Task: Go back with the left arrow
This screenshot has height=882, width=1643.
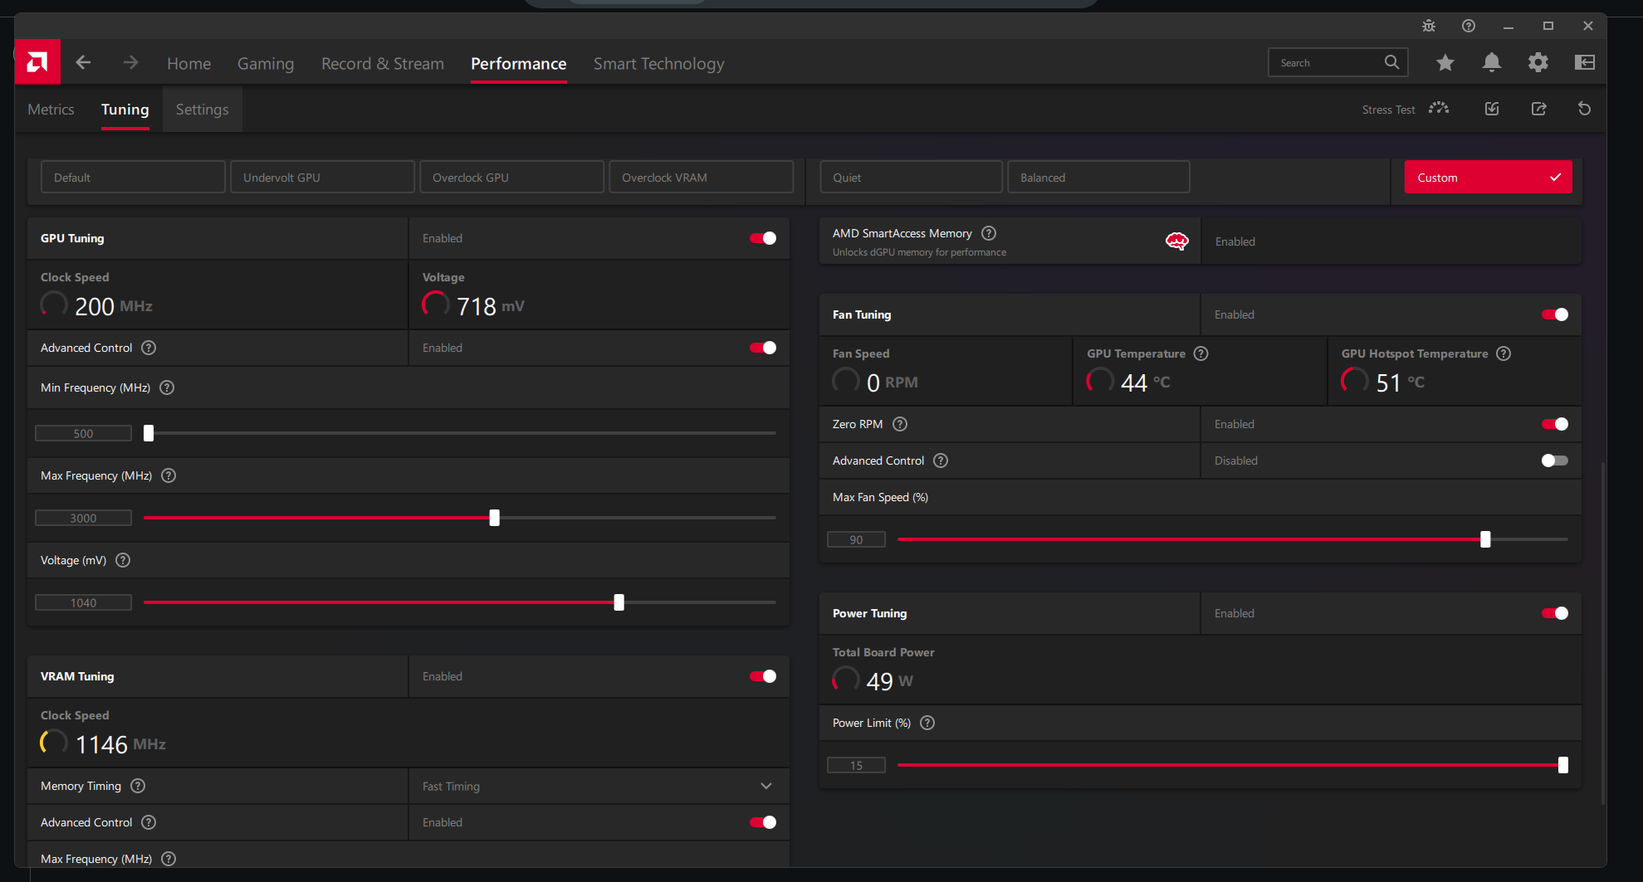Action: 83,62
